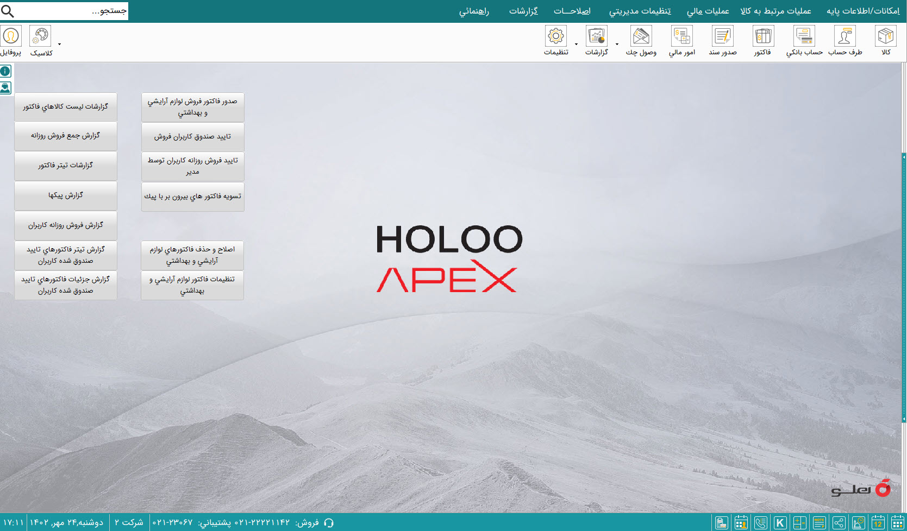Open the راهنمائي help menu
Screen dimensions: 907x531
point(474,11)
